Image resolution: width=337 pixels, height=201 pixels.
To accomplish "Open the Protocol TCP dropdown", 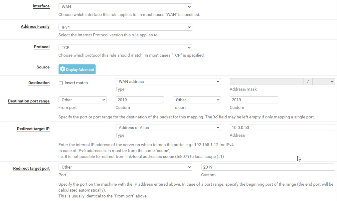I will [125, 47].
